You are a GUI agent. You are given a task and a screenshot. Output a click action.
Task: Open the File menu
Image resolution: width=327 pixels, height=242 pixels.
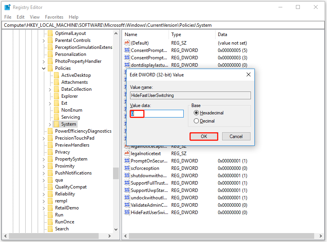pyautogui.click(x=8, y=17)
